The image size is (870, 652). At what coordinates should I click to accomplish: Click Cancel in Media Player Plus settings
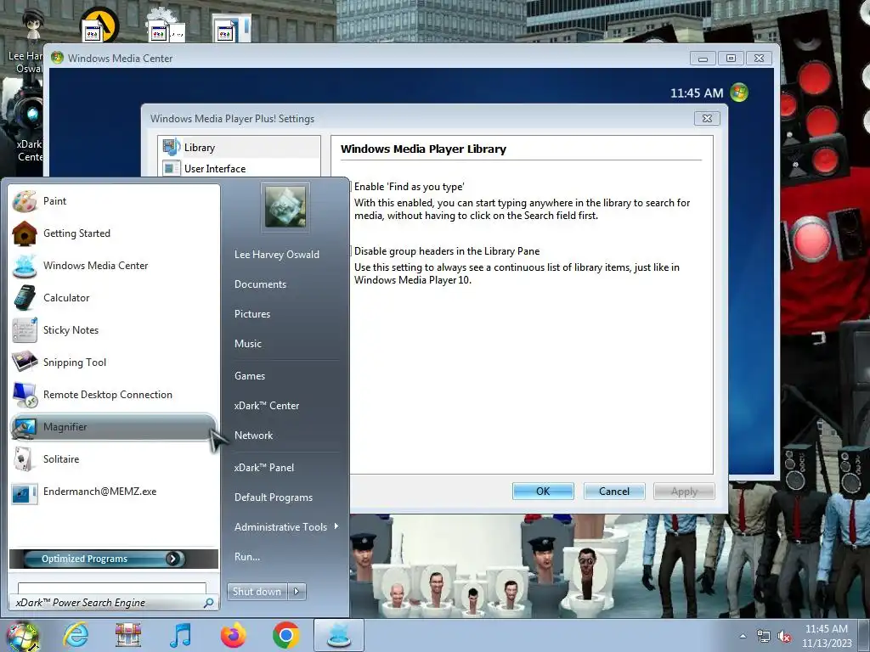pyautogui.click(x=614, y=492)
